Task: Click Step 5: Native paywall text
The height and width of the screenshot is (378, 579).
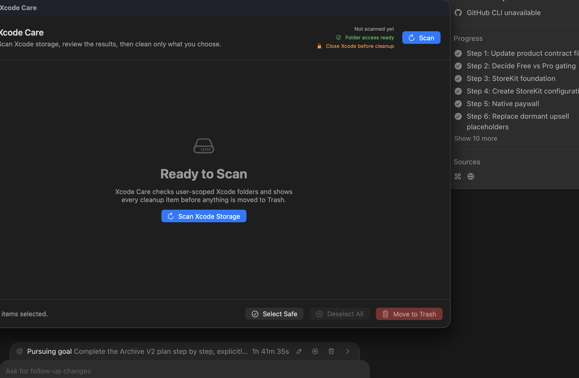Action: tap(503, 104)
